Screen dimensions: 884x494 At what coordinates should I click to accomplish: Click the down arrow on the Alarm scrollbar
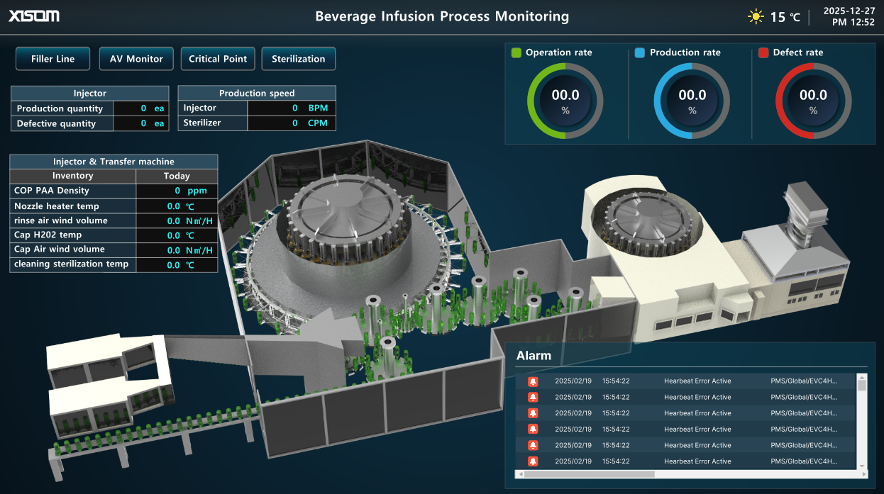click(862, 466)
